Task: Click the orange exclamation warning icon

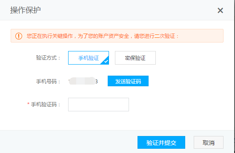Action: coord(19,36)
